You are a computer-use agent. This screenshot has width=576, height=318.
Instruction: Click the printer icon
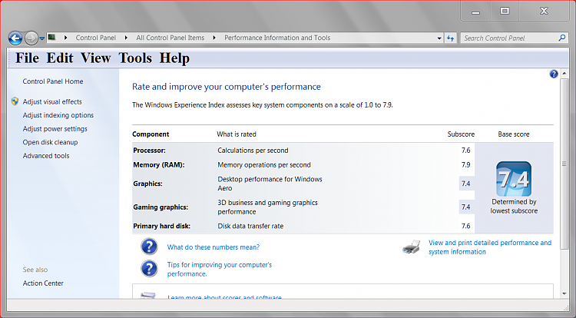coord(412,247)
